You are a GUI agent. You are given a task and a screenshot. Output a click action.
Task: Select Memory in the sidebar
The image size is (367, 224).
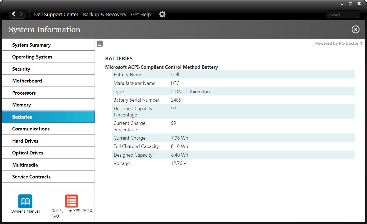click(48, 105)
